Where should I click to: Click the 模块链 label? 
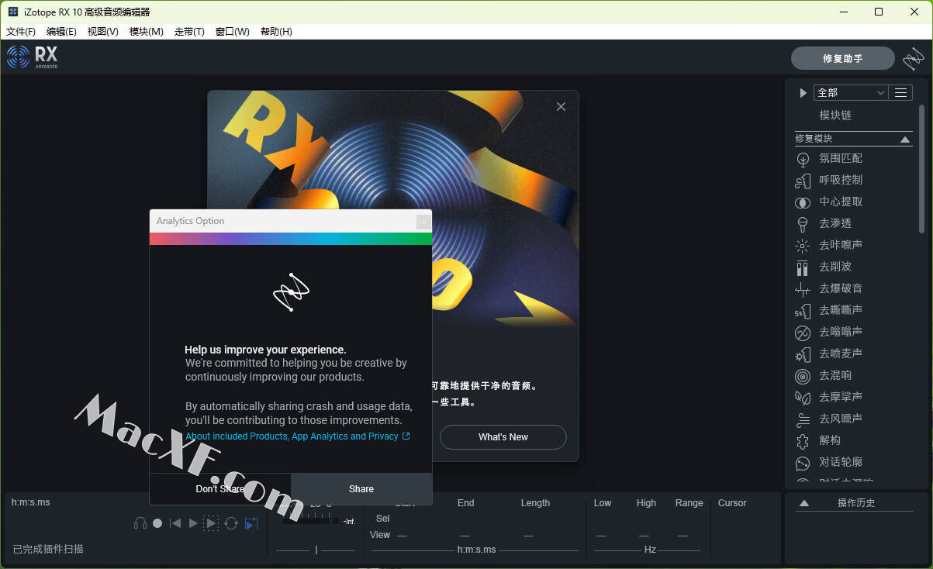coord(835,115)
